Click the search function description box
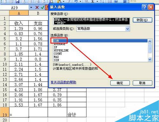This screenshot has height=122, width=159. point(91,21)
